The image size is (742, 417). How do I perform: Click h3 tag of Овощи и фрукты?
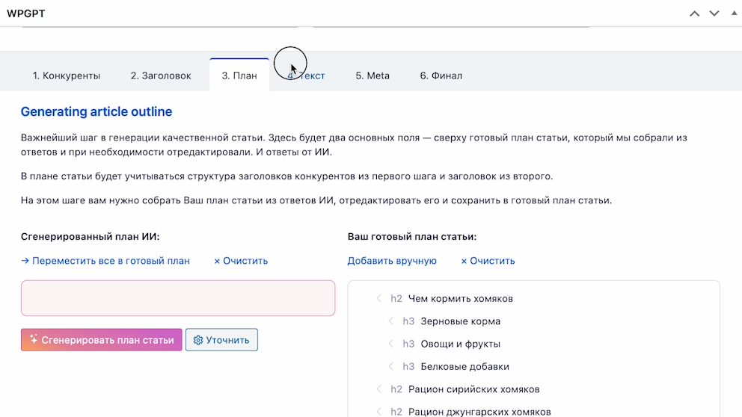[408, 345]
